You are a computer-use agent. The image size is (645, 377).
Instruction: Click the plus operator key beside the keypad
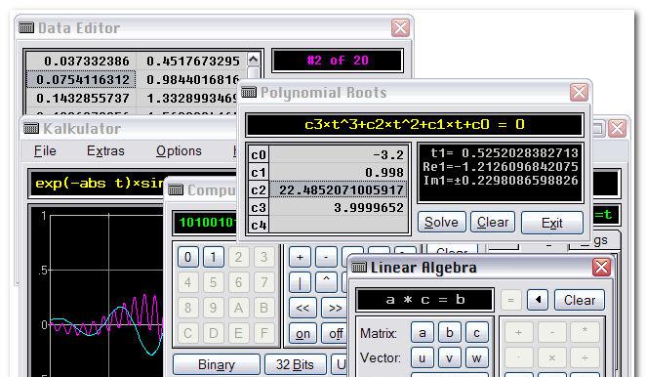coord(300,257)
